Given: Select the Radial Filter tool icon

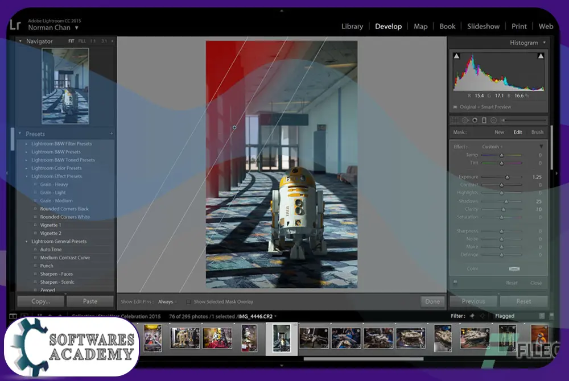Looking at the screenshot, I should click(x=493, y=121).
